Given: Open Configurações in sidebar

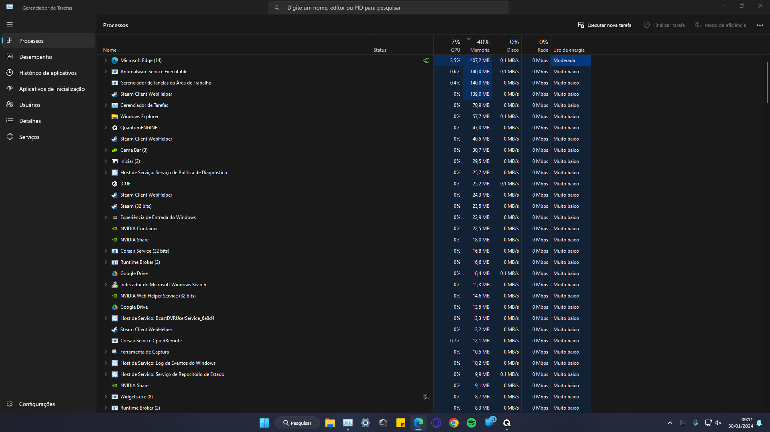Looking at the screenshot, I should tap(48, 404).
